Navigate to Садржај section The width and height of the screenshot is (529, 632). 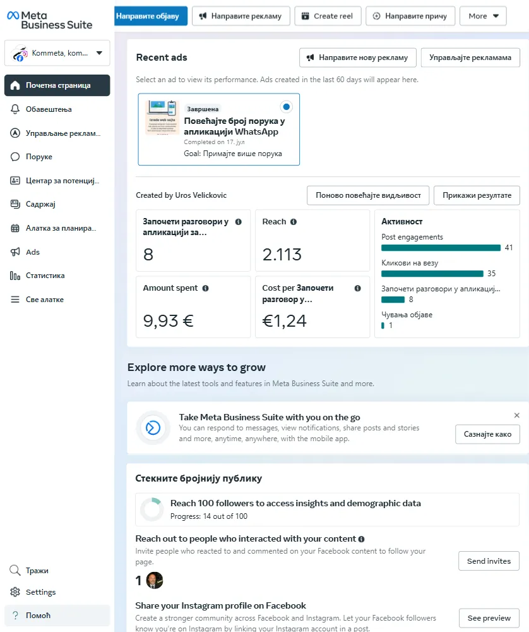[57, 204]
